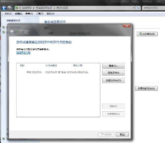Viewport: 165px width, 143px height.
Task: Click the Forward arrow navigation button
Action: (x=10, y=8)
